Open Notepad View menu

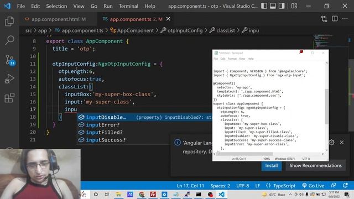pyautogui.click(x=242, y=59)
